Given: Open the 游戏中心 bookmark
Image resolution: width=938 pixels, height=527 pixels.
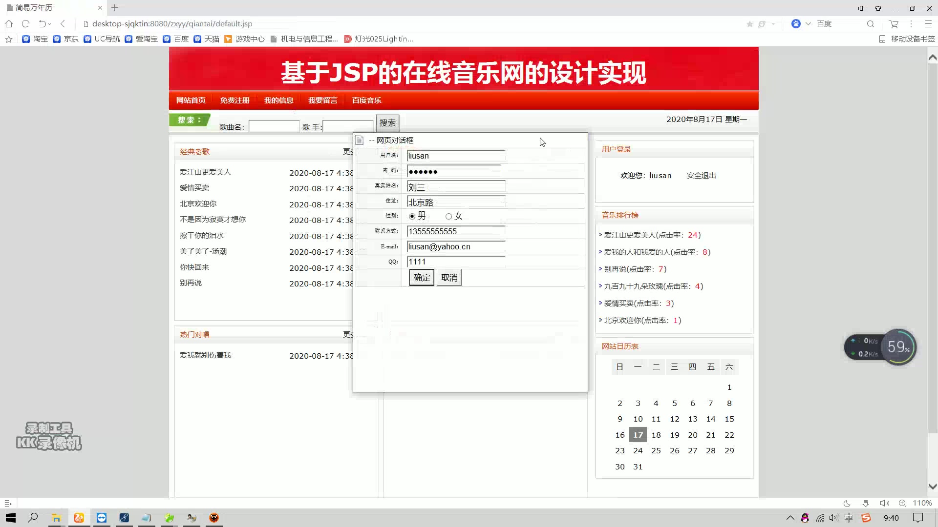Looking at the screenshot, I should 244,39.
